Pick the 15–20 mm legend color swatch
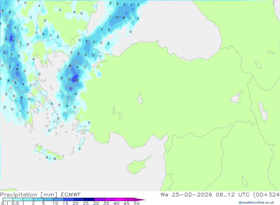This screenshot has width=280, height=205. tap(69, 199)
